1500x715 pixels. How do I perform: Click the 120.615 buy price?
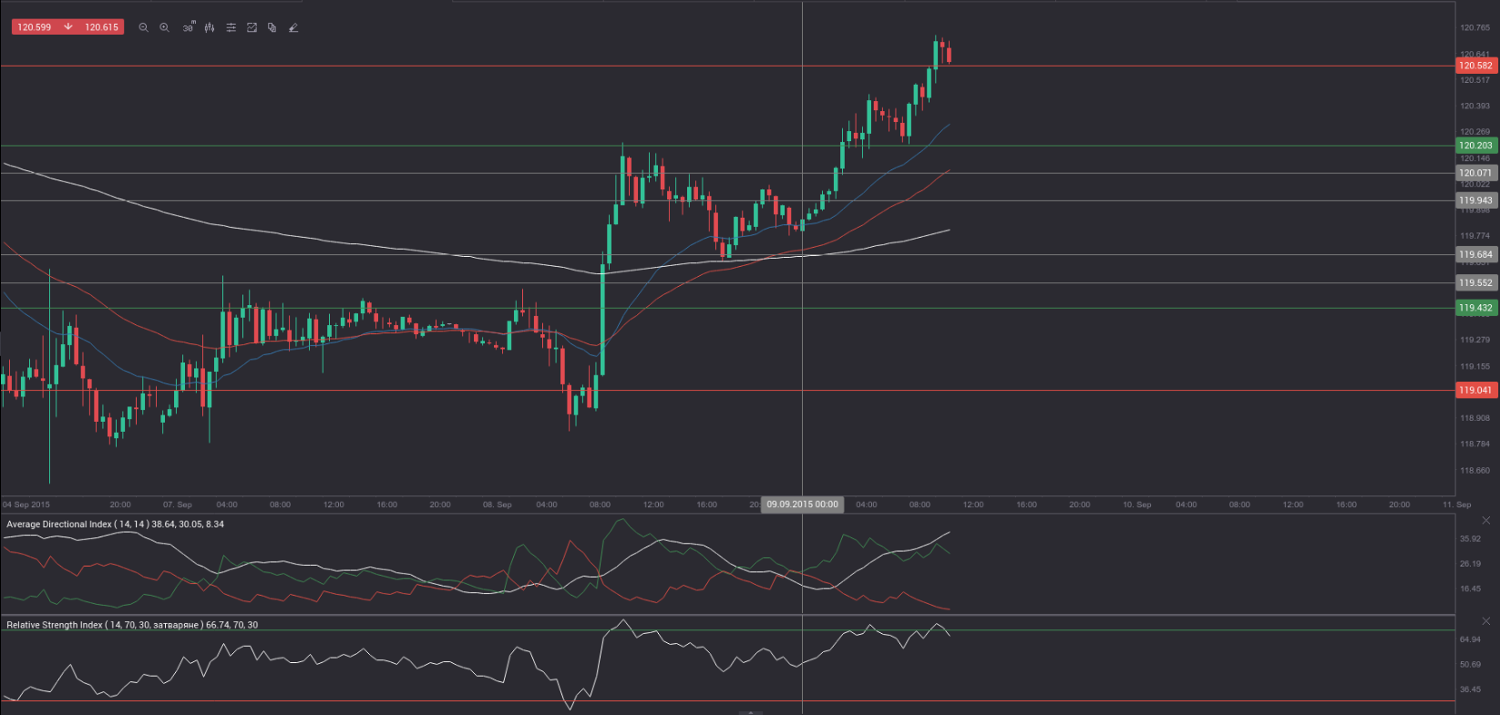[102, 27]
